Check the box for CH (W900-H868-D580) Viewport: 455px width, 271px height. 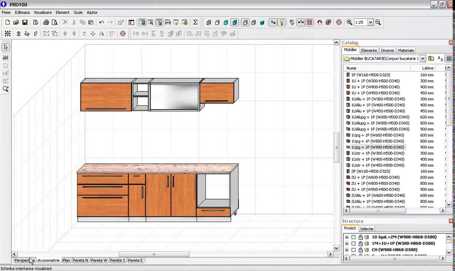click(x=354, y=250)
